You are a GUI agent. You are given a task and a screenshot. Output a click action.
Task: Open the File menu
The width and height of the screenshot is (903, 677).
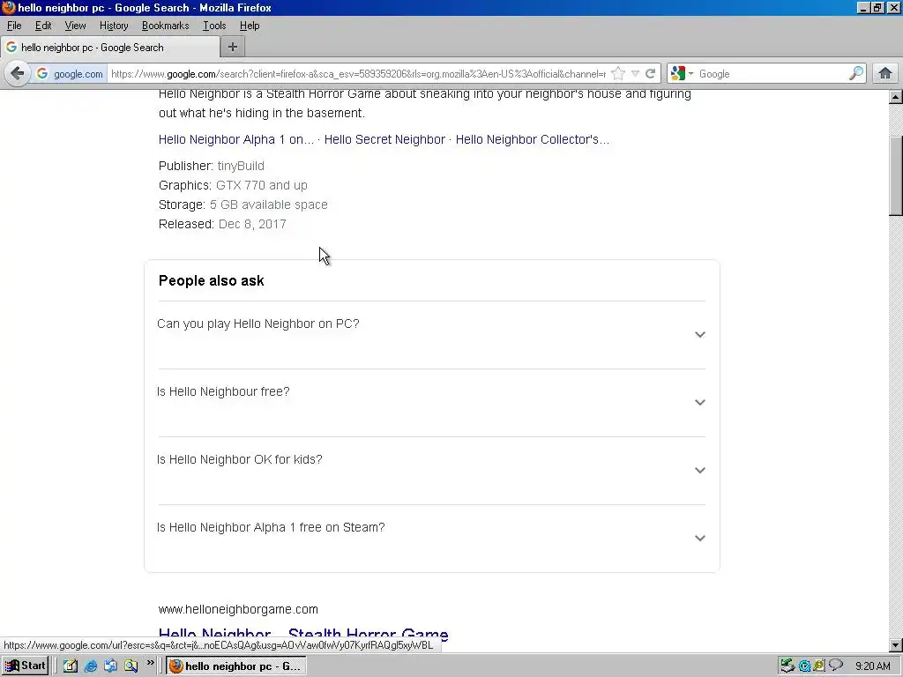pyautogui.click(x=14, y=26)
